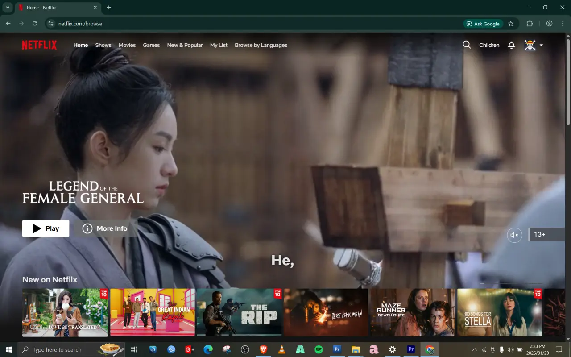The image size is (571, 357).
Task: Reload the Netflix page
Action: (35, 24)
